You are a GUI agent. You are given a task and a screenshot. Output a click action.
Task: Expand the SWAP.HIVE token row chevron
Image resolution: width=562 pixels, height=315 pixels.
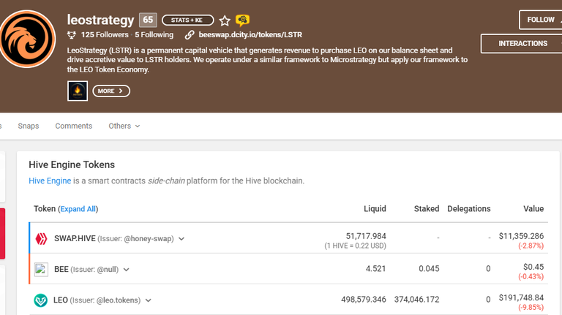[x=181, y=239]
